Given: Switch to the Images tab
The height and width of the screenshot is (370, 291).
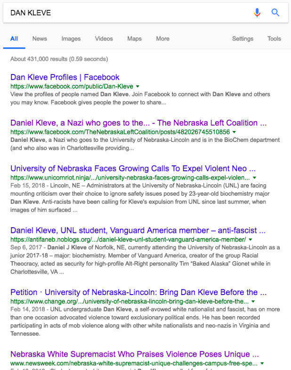Looking at the screenshot, I should tap(71, 39).
